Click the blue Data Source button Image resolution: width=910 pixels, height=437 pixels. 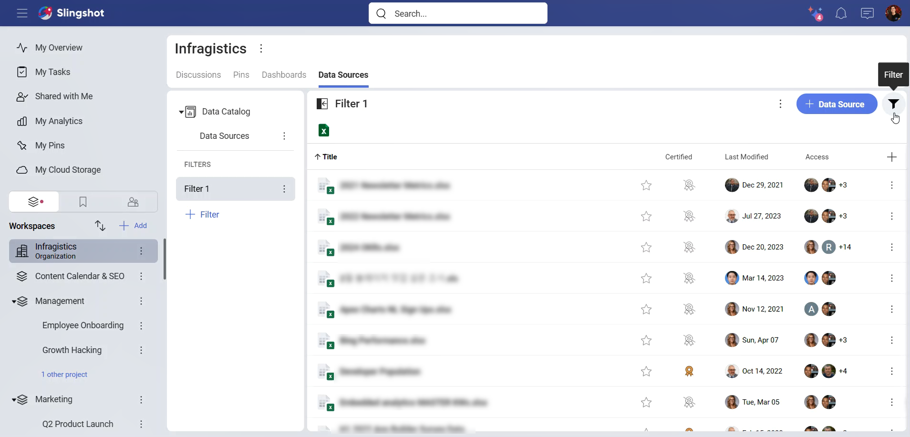(837, 104)
